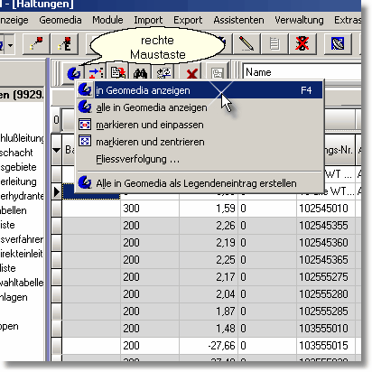Click the satellite dish icon
Screen dimensions: 372x372
click(x=338, y=44)
